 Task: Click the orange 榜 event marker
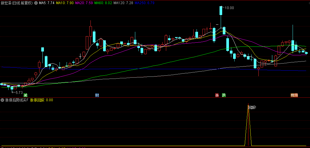click(x=292, y=95)
